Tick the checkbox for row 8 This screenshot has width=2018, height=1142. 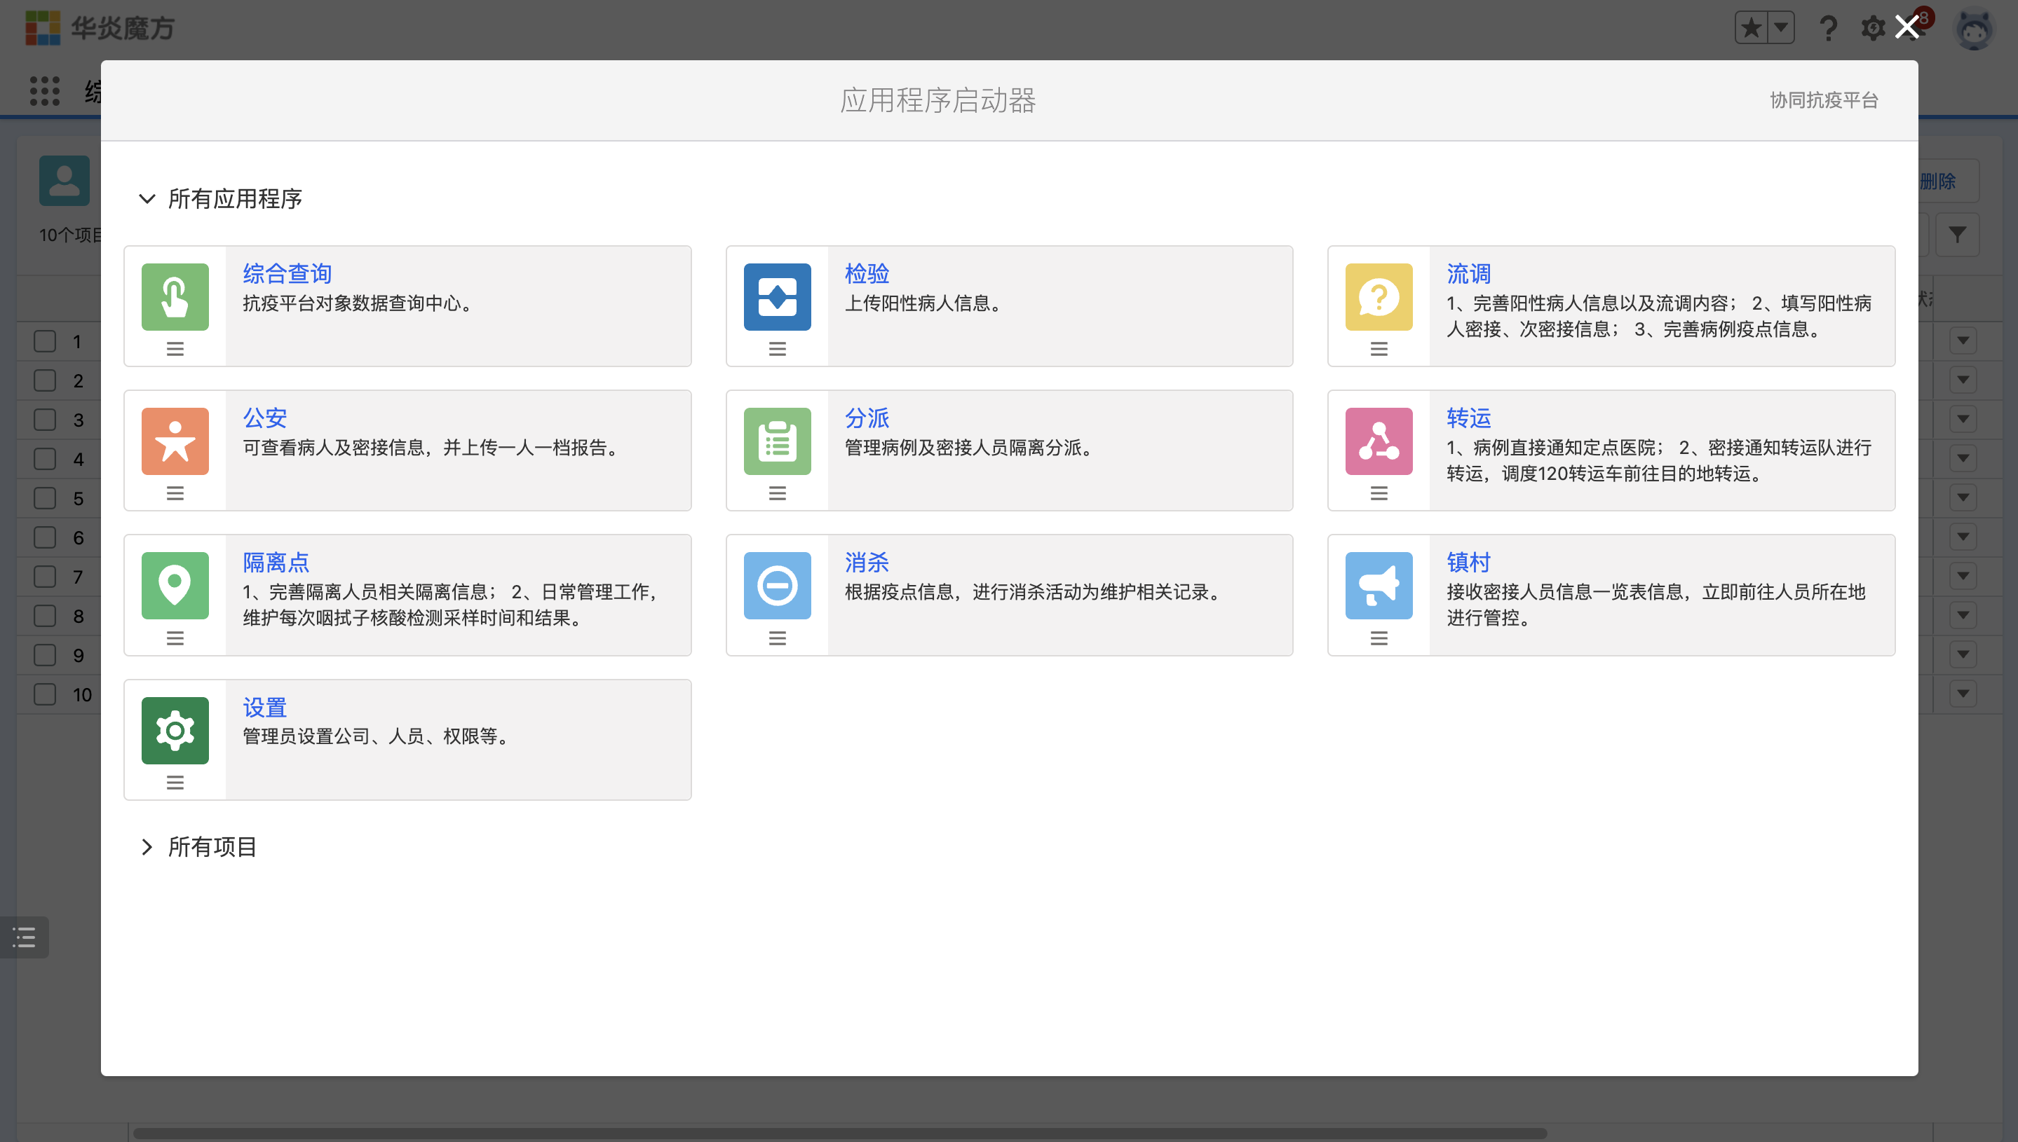(x=45, y=616)
